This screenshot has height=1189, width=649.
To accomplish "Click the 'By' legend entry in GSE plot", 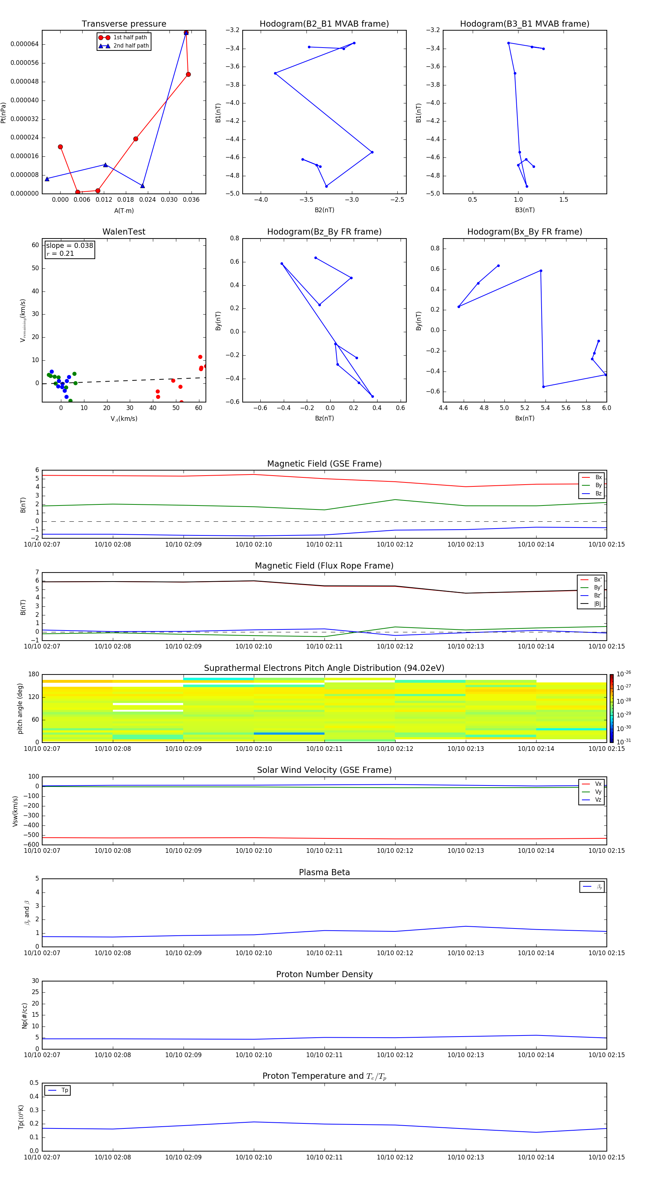I will click(x=592, y=485).
